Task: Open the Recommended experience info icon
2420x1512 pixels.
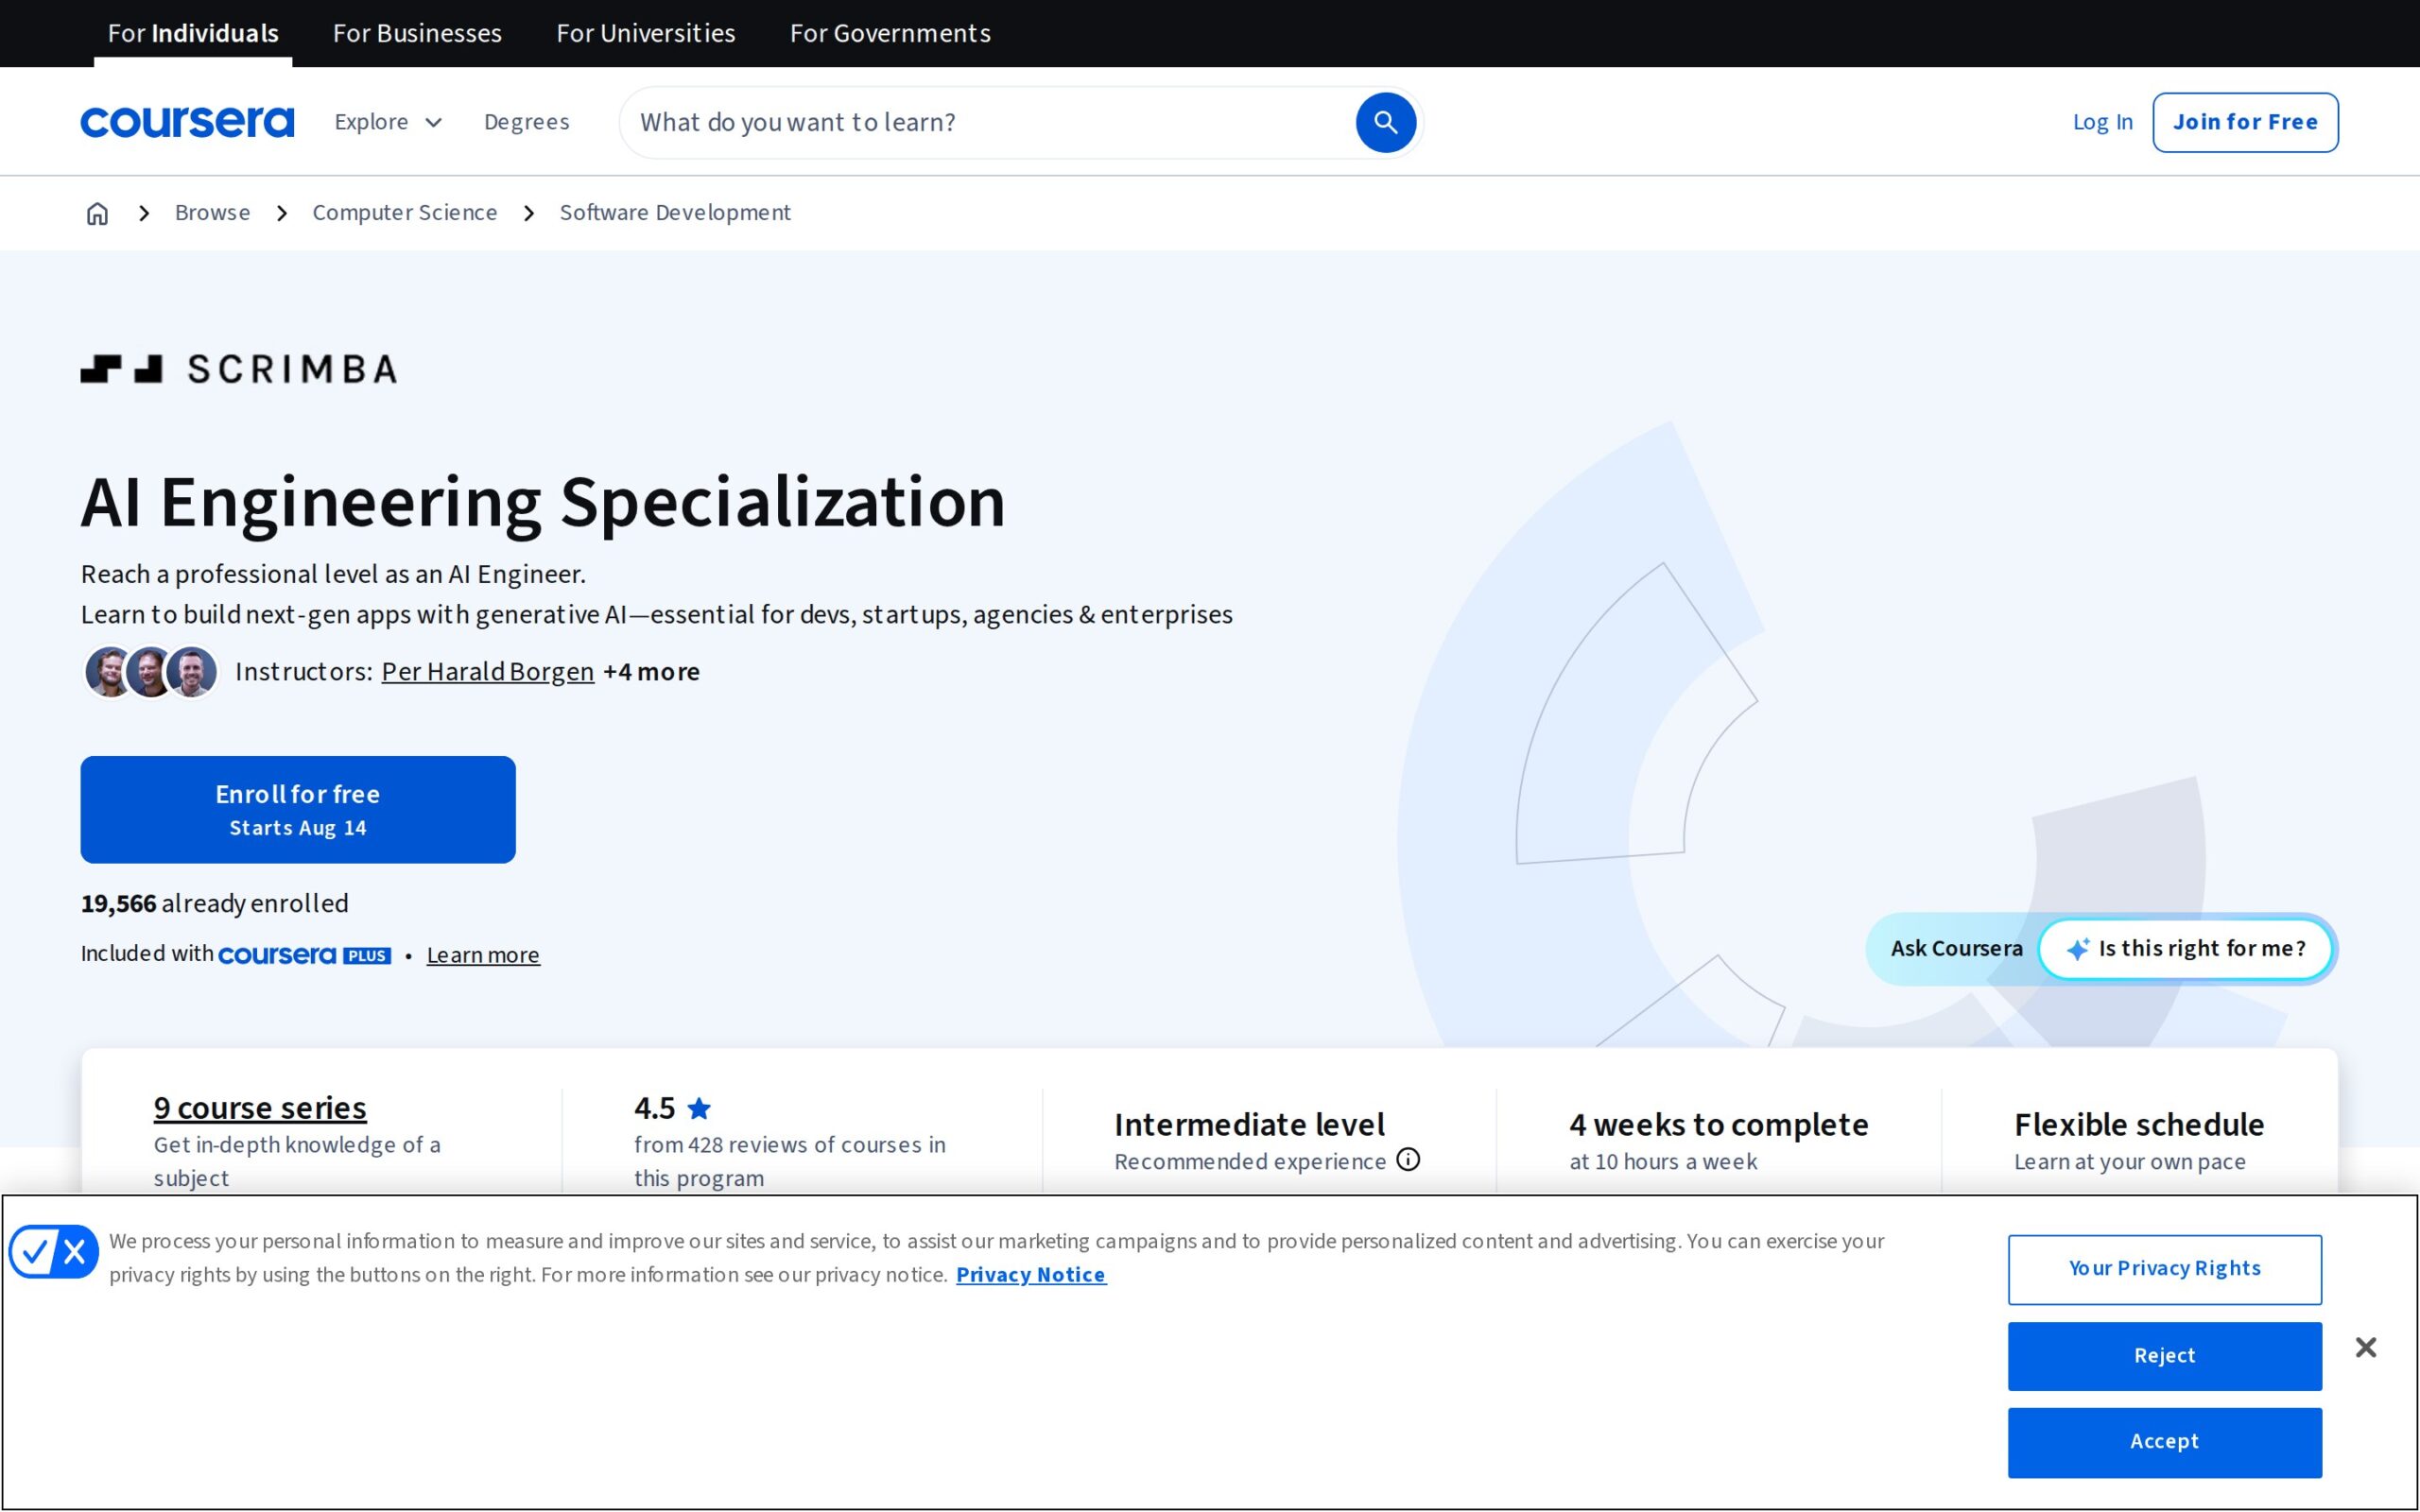Action: pyautogui.click(x=1408, y=1159)
